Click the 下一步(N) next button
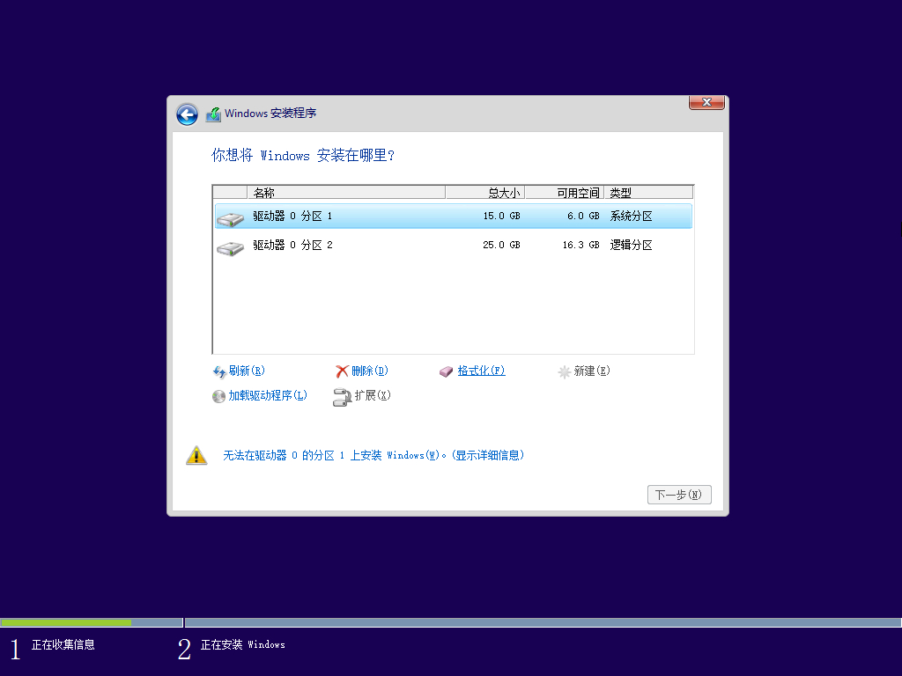The width and height of the screenshot is (902, 676). [679, 495]
